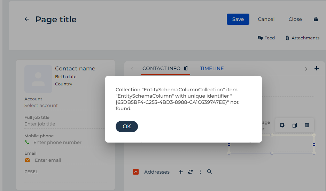This screenshot has height=191, width=326.
Task: Collapse the Addresses section
Action: [x=136, y=172]
